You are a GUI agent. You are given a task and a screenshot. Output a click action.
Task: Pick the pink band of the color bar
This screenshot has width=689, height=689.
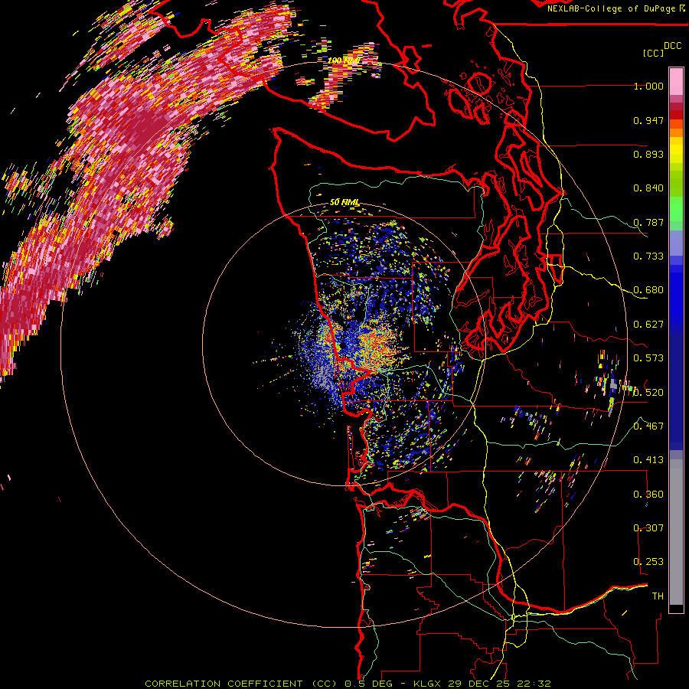coord(676,81)
